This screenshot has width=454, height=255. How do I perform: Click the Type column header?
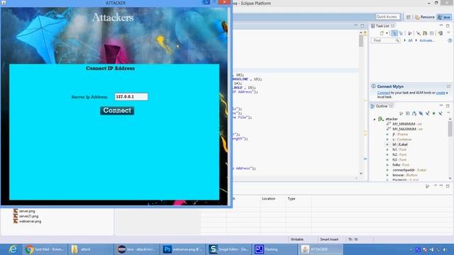(292, 198)
